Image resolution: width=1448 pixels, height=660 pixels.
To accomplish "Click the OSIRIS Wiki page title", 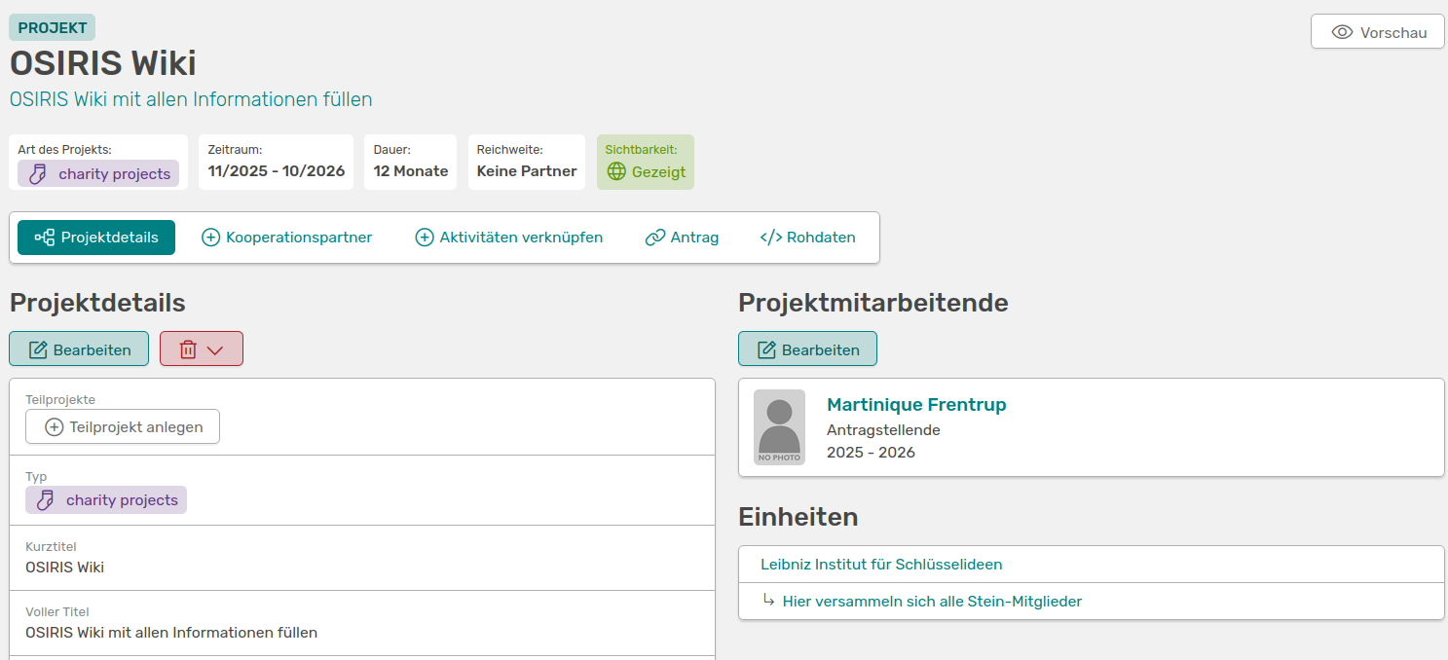I will tap(103, 63).
